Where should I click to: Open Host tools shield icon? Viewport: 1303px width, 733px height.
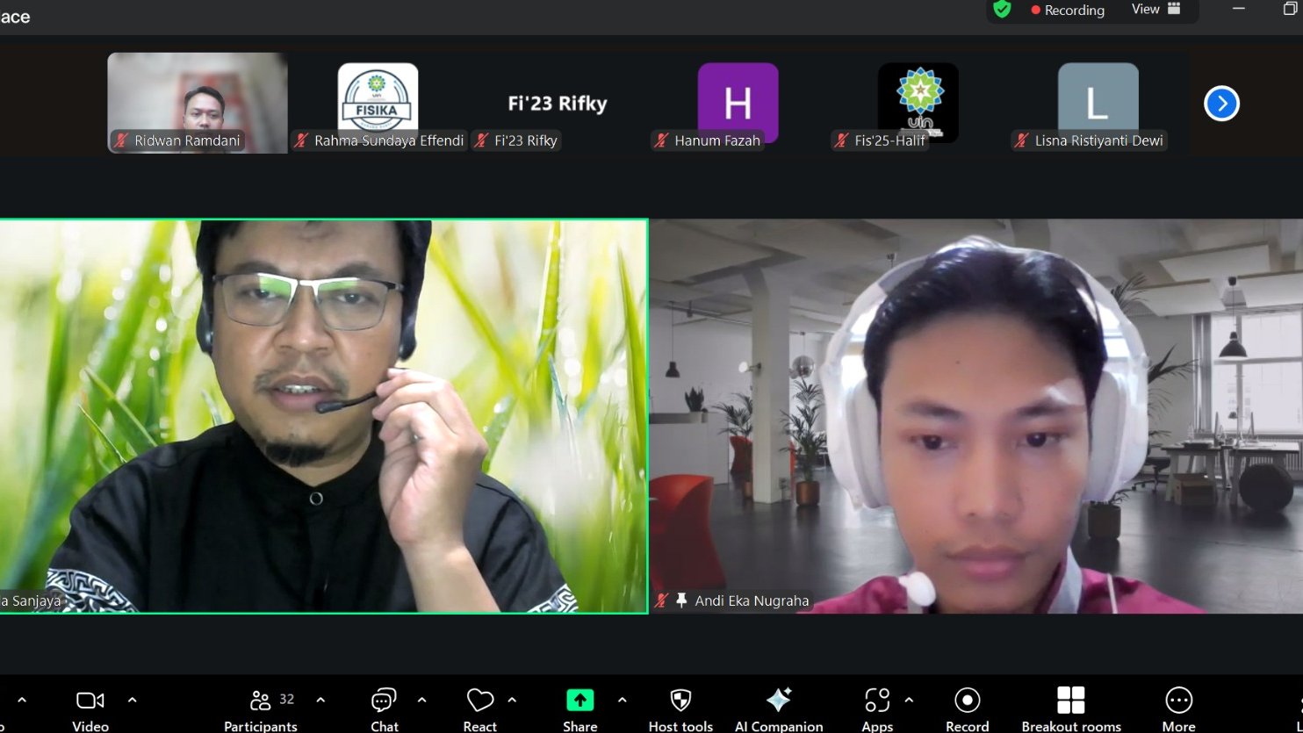(680, 701)
